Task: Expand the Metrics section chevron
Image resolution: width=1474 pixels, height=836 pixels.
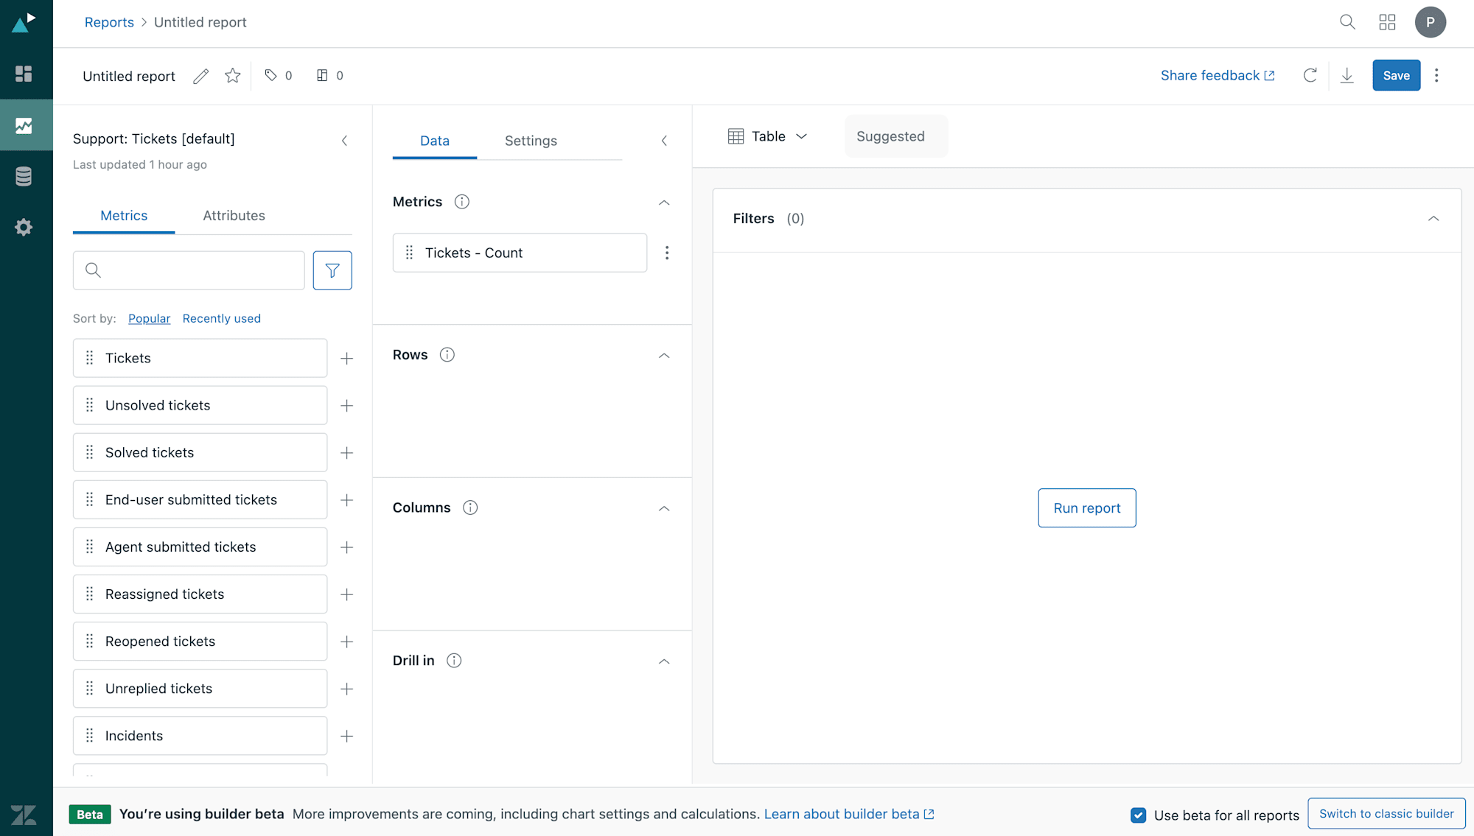Action: click(x=665, y=203)
